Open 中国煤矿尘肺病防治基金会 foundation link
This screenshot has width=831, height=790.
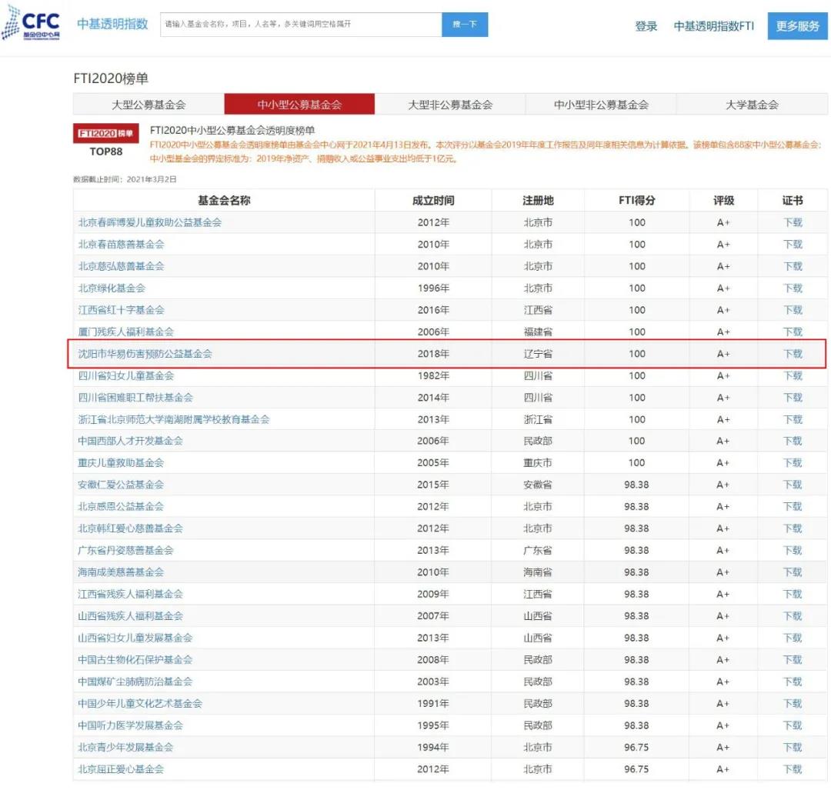pos(135,682)
